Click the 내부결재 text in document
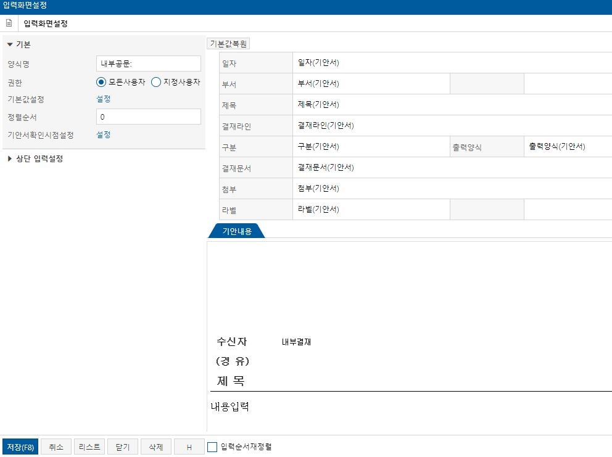Image resolution: width=612 pixels, height=457 pixels. point(296,342)
